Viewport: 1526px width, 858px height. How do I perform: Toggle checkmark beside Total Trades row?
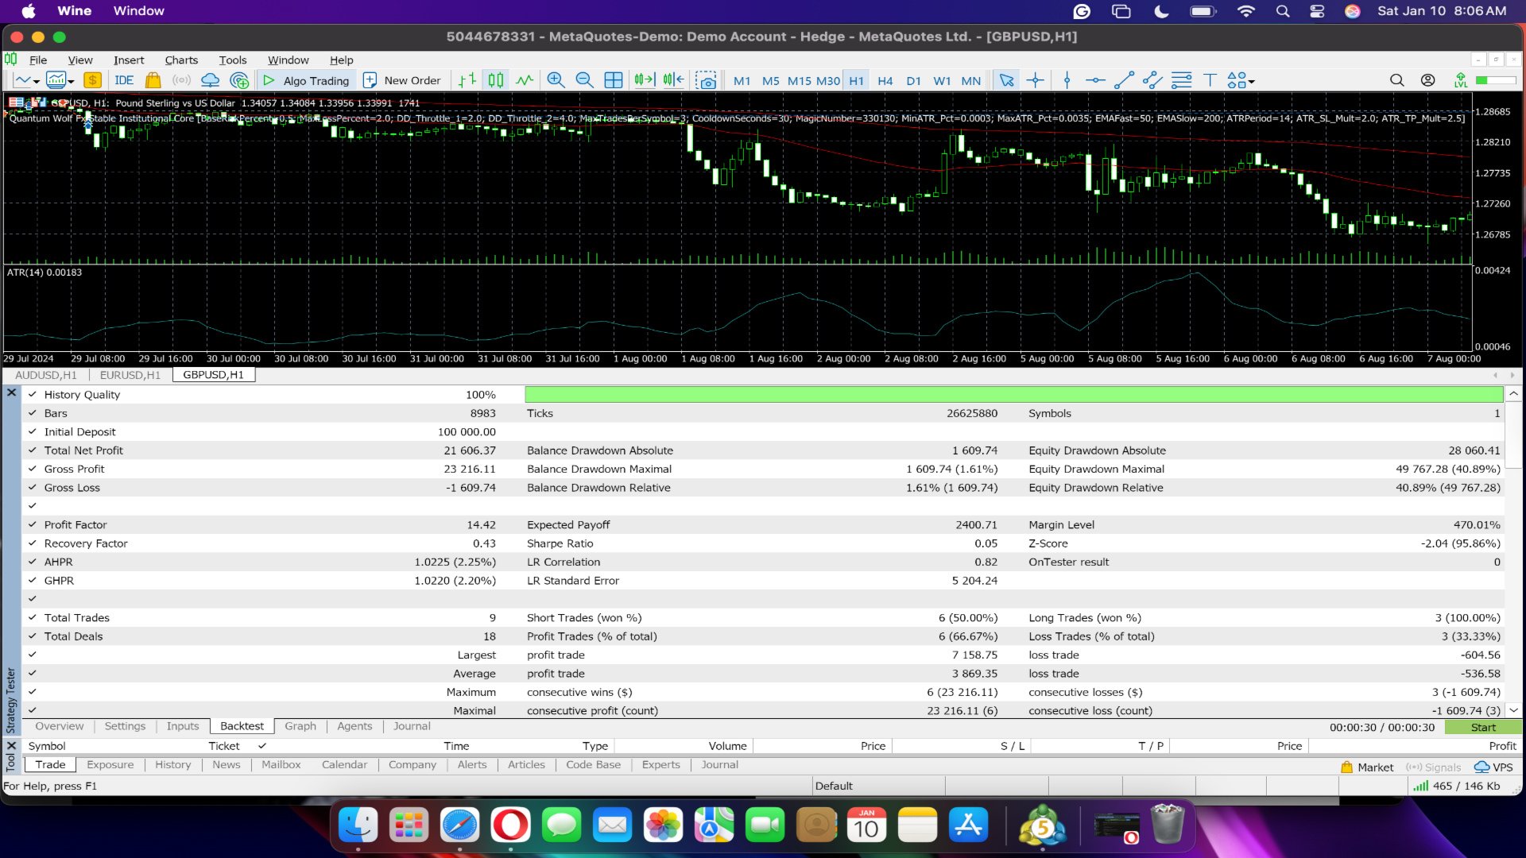pos(33,618)
